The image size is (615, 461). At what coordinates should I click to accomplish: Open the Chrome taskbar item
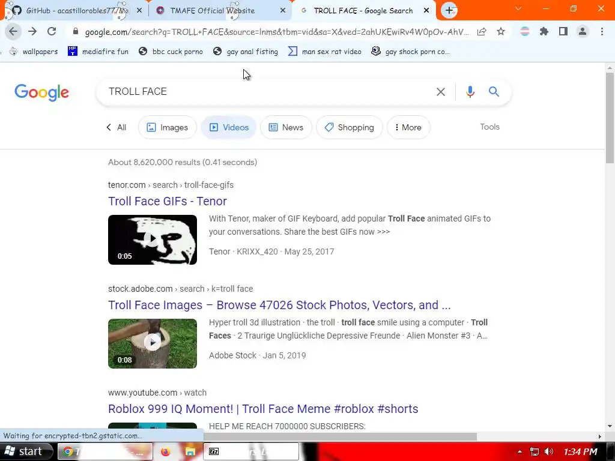(105, 451)
